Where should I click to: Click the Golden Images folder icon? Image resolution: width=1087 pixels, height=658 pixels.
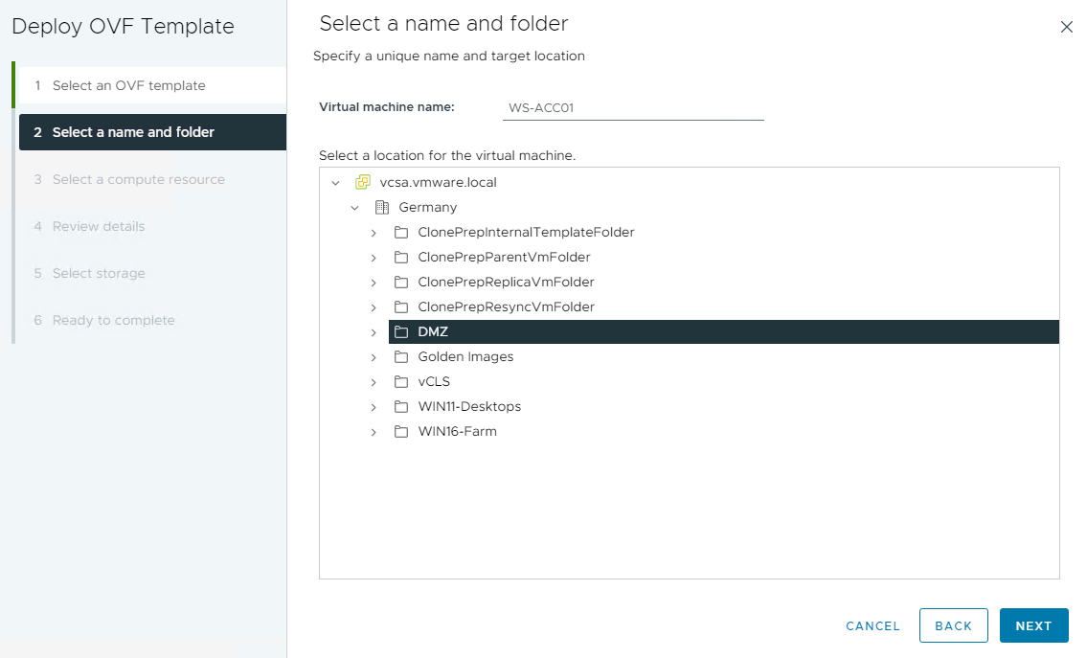click(x=400, y=356)
